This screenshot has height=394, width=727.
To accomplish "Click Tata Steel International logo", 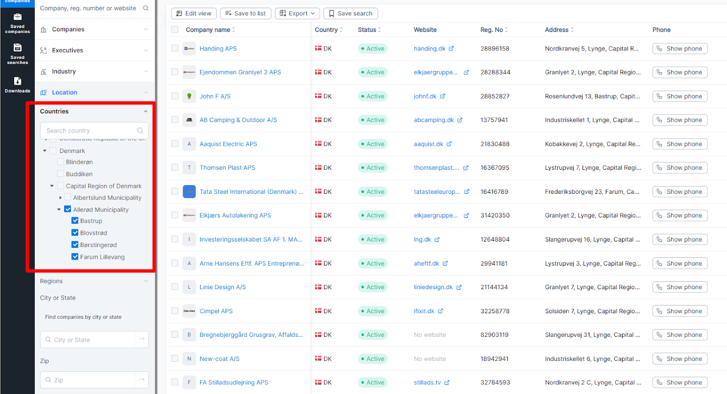I will point(189,192).
